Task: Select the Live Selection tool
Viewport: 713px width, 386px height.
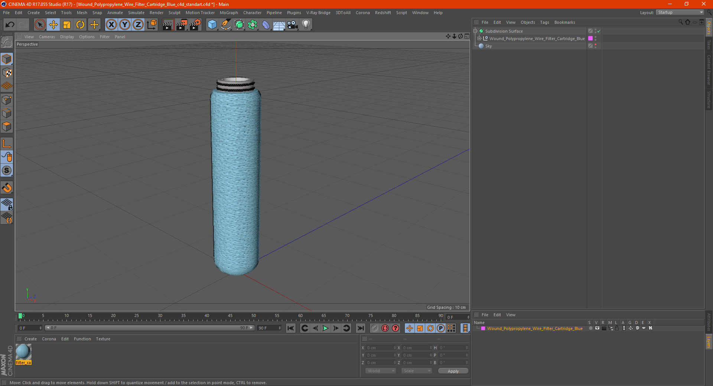Action: click(x=40, y=25)
